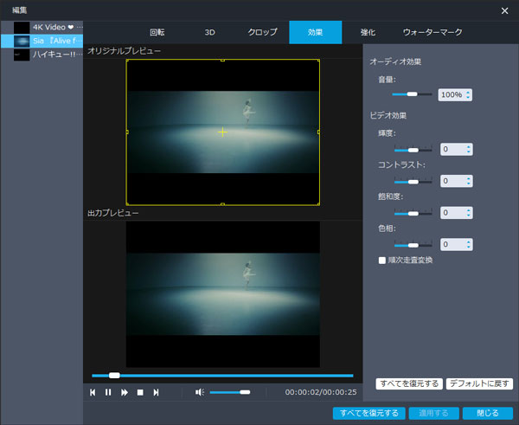The height and width of the screenshot is (425, 519).
Task: Click the blue すべてを復元する bottom button
Action: coord(369,414)
